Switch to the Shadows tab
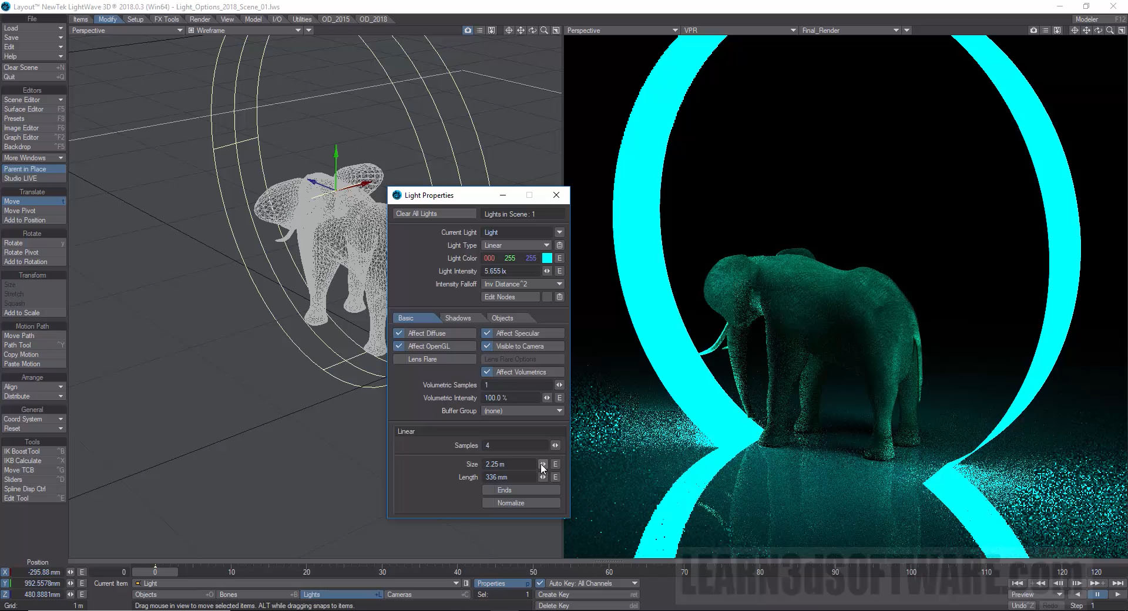1128x611 pixels. pos(458,318)
